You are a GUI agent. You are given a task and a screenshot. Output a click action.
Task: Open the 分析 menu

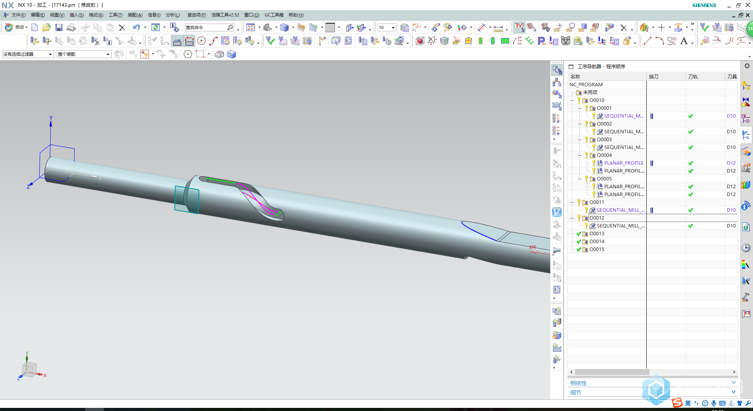point(173,15)
